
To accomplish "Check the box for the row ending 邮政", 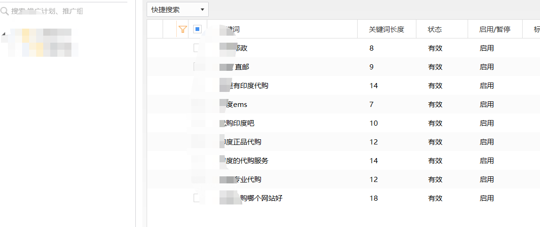I will click(196, 48).
